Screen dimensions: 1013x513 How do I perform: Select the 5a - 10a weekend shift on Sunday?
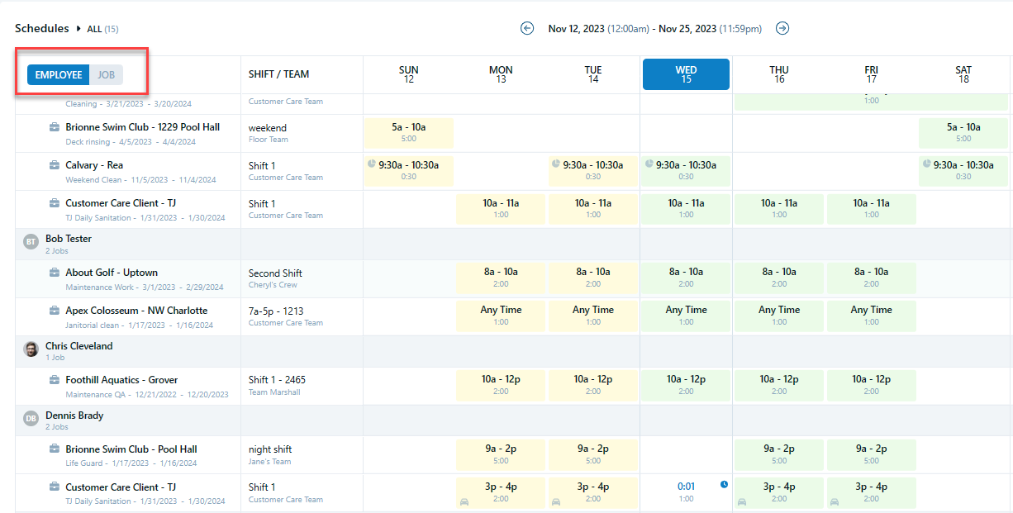tap(408, 132)
